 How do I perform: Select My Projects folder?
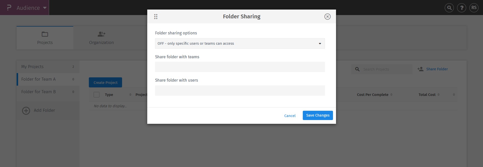(x=48, y=67)
